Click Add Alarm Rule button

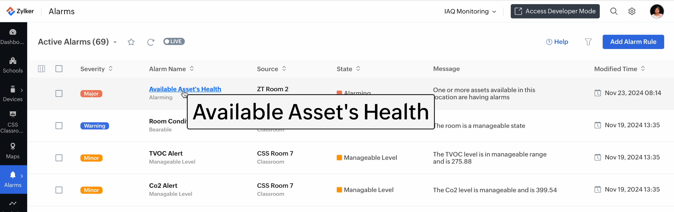[x=633, y=42]
